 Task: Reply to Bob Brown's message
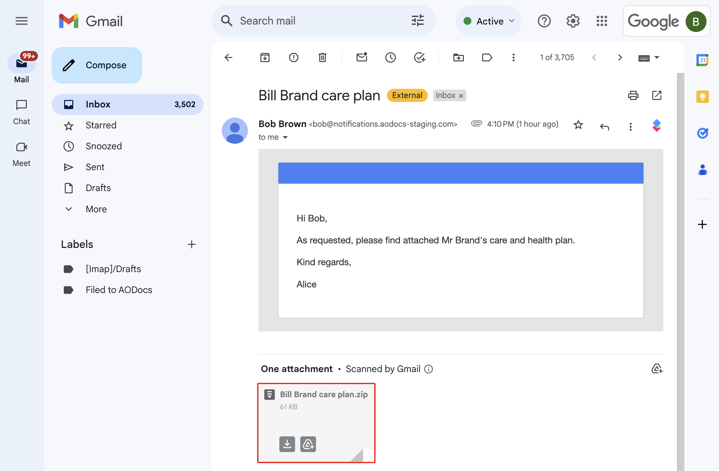[x=605, y=126]
